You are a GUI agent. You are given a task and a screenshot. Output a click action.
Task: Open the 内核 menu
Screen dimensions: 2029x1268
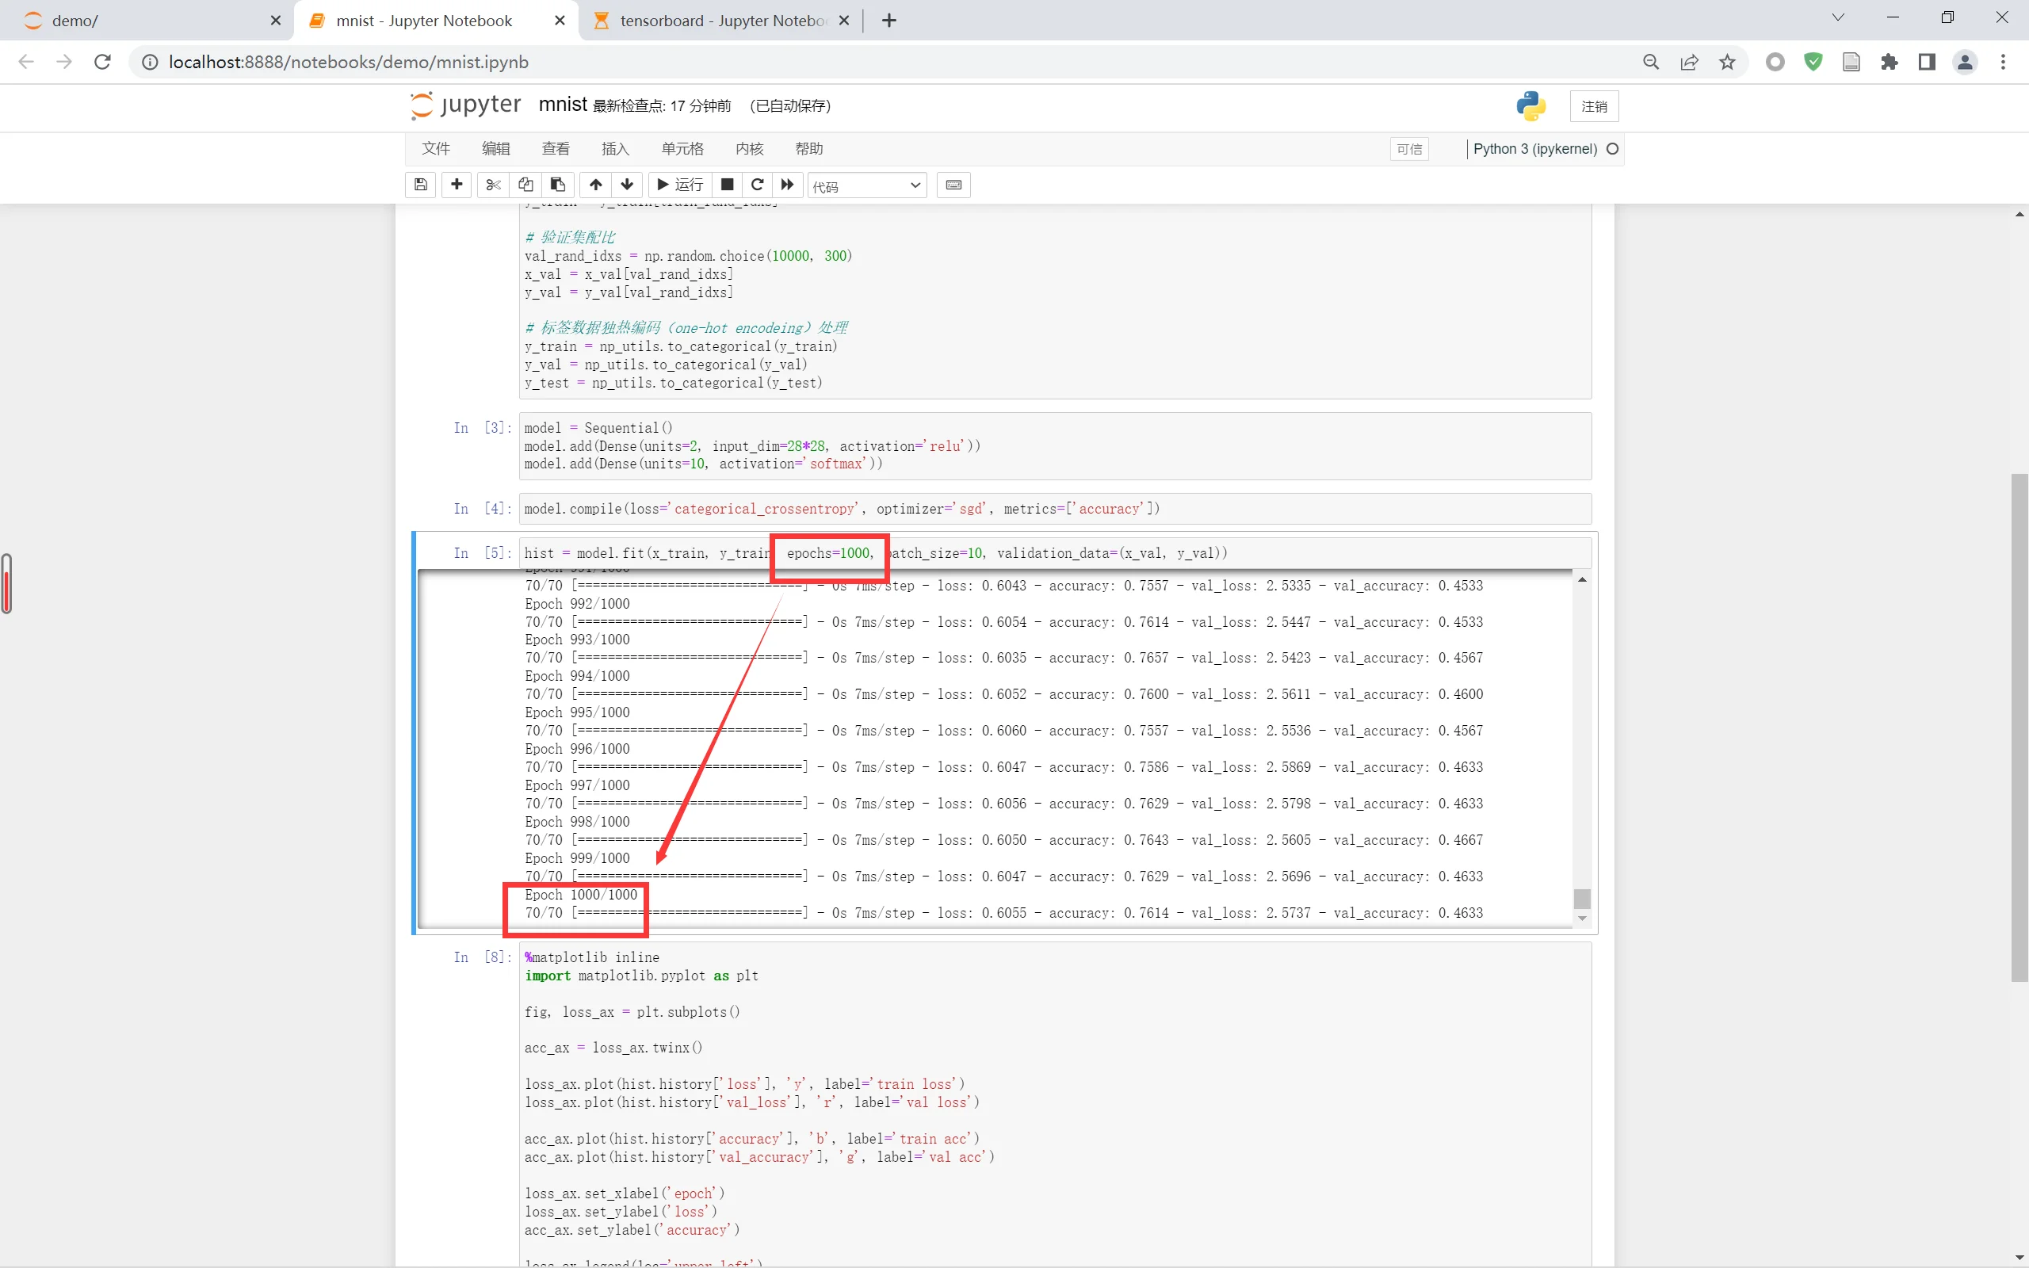749,148
